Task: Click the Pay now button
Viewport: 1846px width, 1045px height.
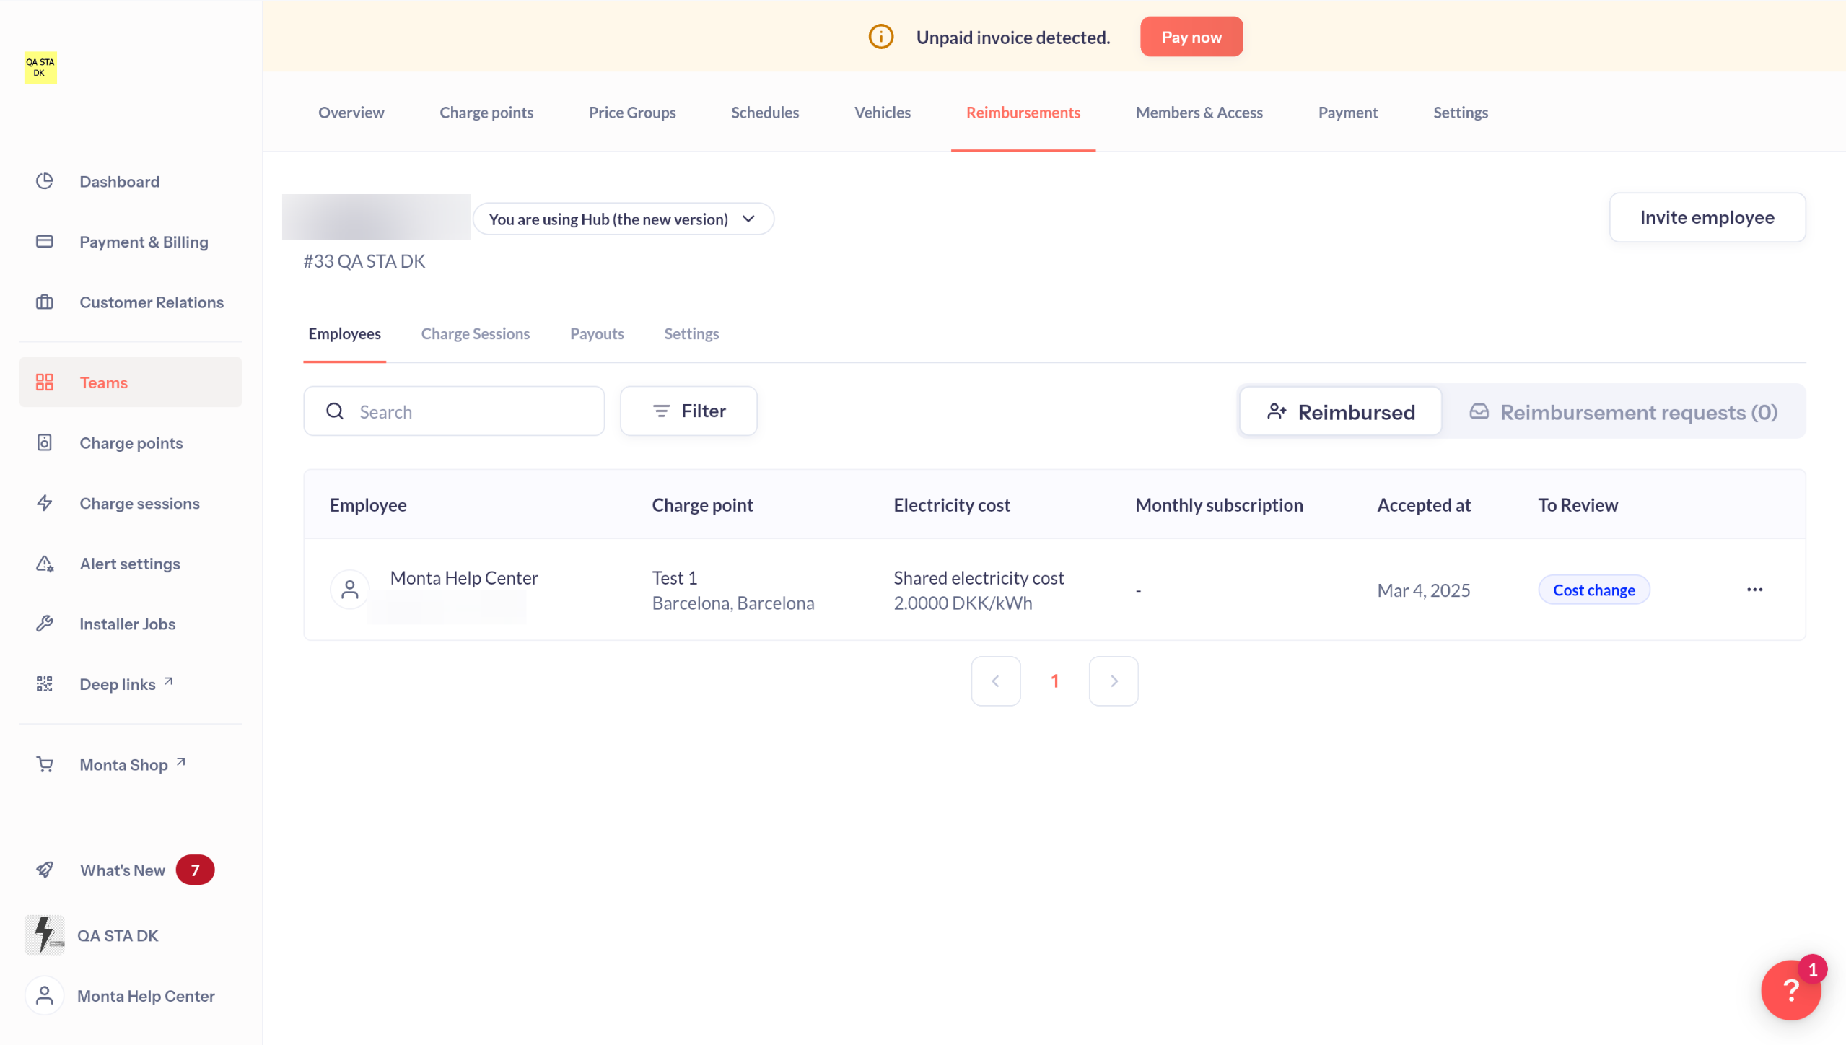Action: coord(1191,37)
